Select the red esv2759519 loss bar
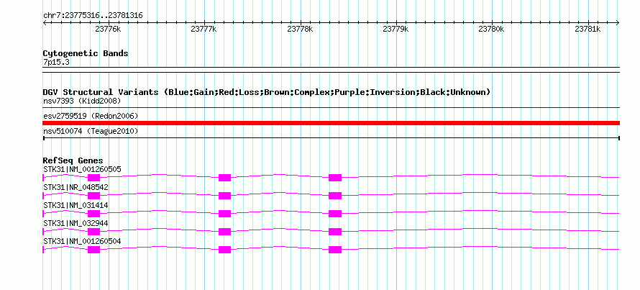The image size is (640, 290). (x=332, y=123)
